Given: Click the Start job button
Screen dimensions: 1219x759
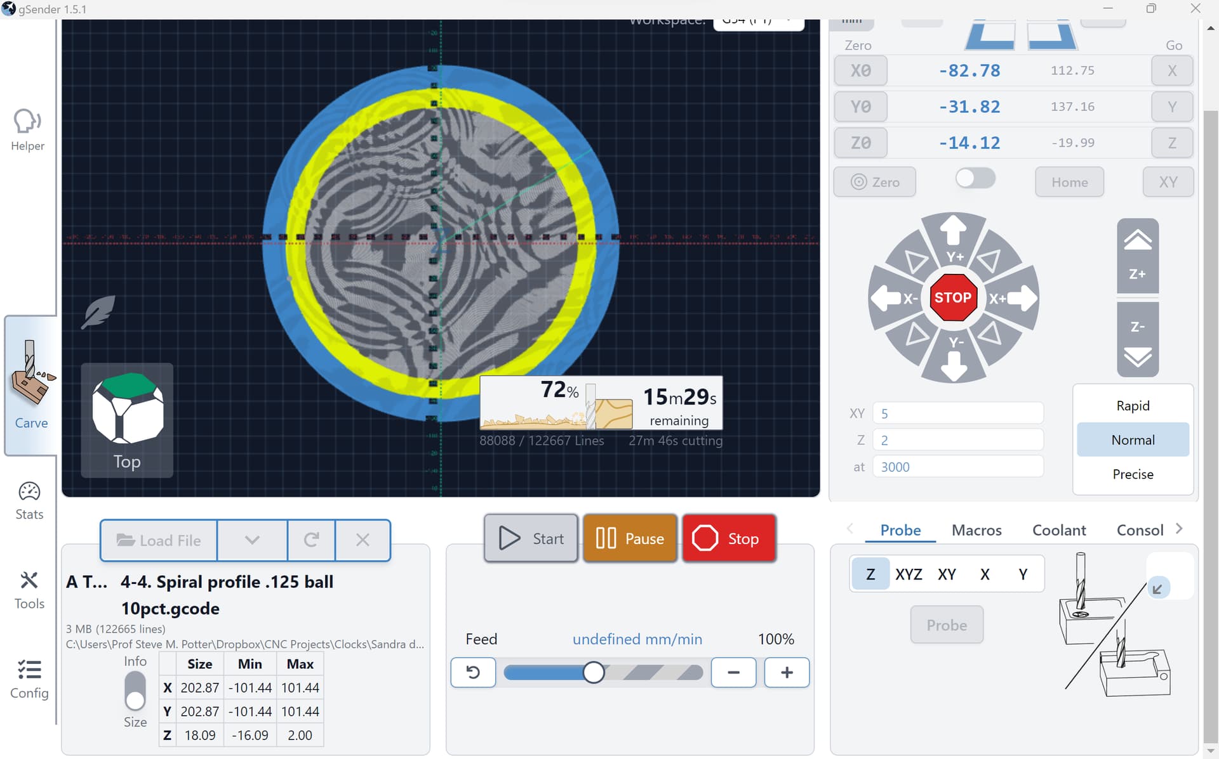Looking at the screenshot, I should click(x=531, y=538).
